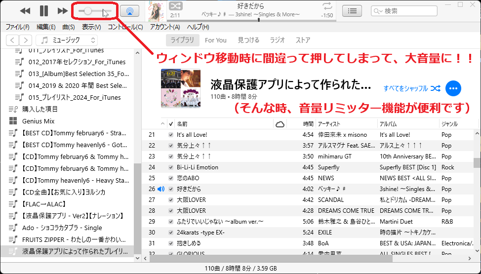The image size is (481, 274).
Task: Skip to next track button
Action: (x=63, y=11)
